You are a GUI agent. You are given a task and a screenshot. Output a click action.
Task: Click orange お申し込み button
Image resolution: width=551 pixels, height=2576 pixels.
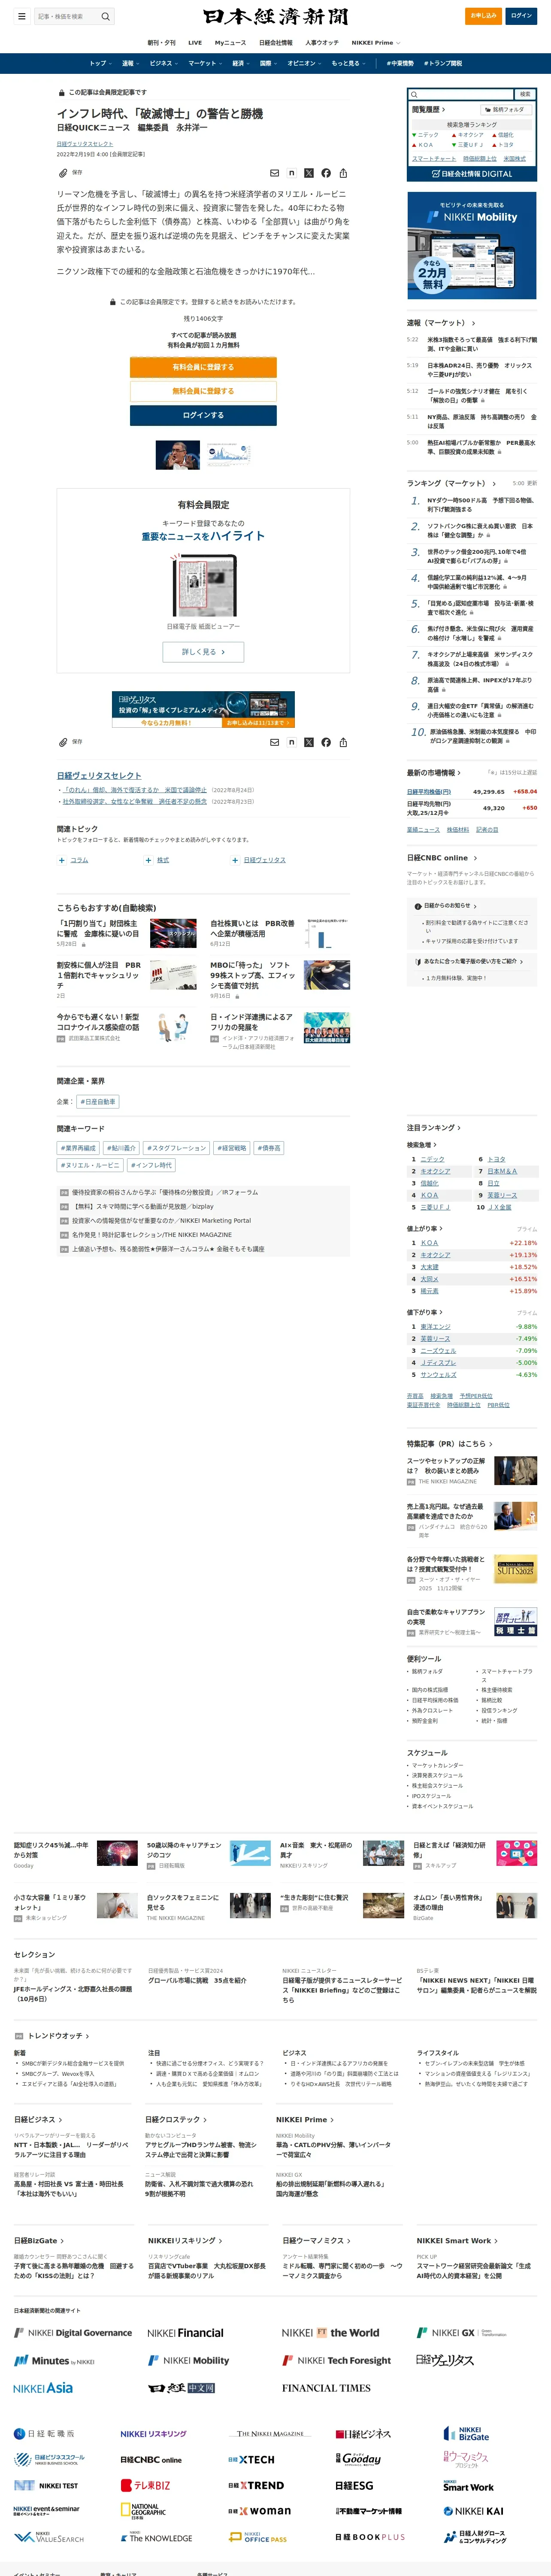tap(484, 16)
